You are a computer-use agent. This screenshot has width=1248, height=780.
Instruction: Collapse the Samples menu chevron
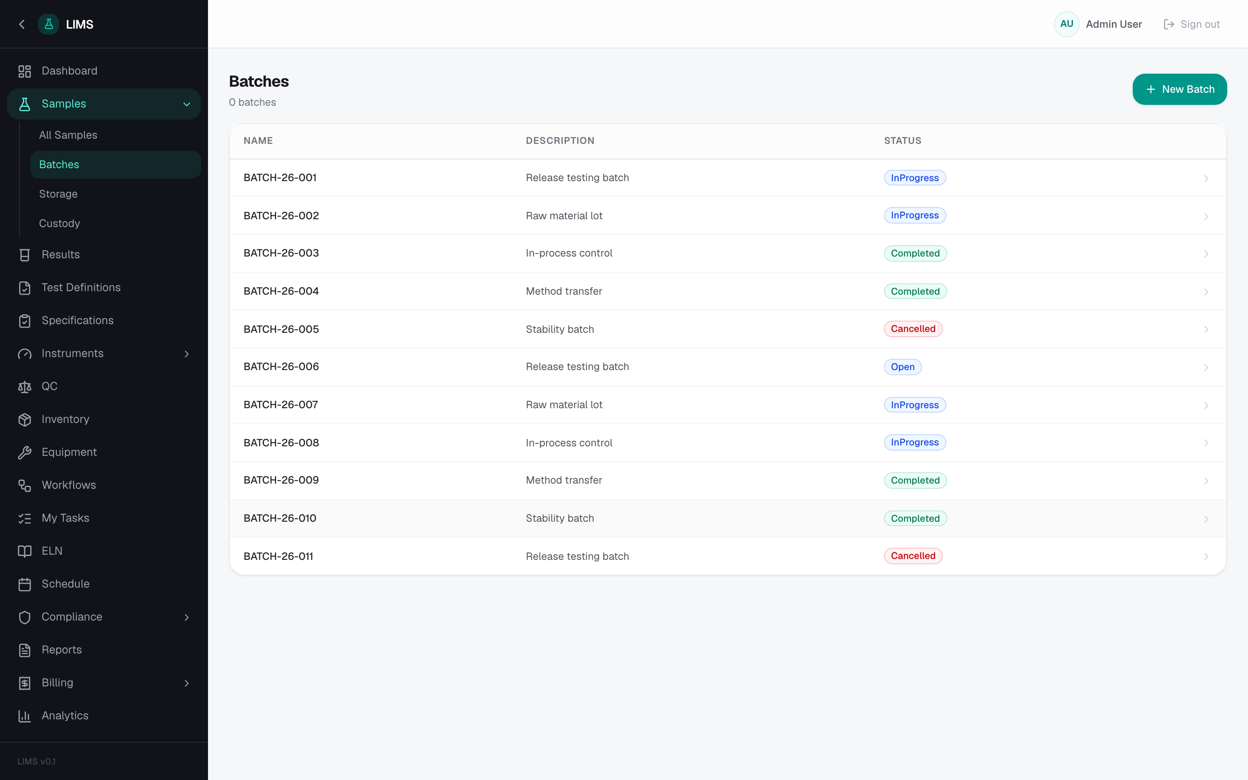tap(187, 104)
